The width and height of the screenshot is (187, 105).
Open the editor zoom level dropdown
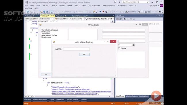(32, 96)
